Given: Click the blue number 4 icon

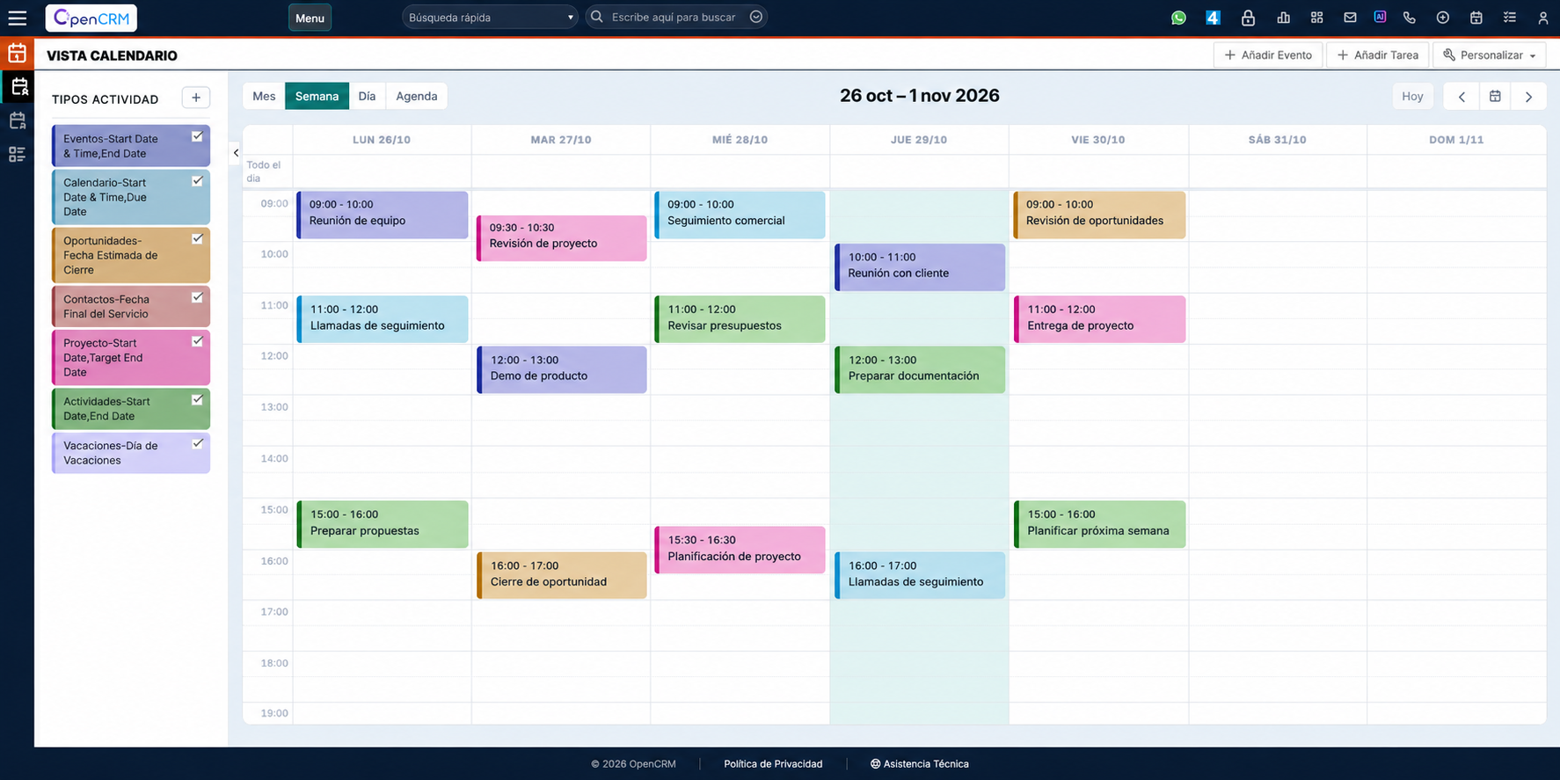Looking at the screenshot, I should point(1213,18).
